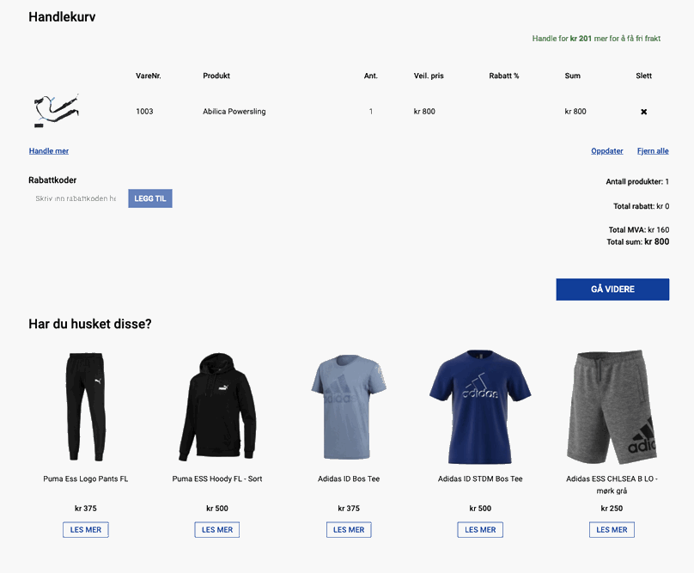Open the grey Adidas shorts image

pos(612,406)
